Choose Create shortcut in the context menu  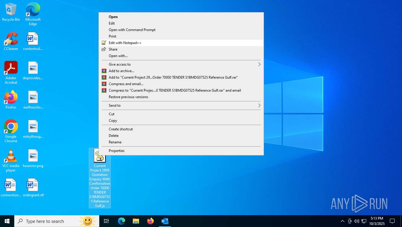coord(181,129)
